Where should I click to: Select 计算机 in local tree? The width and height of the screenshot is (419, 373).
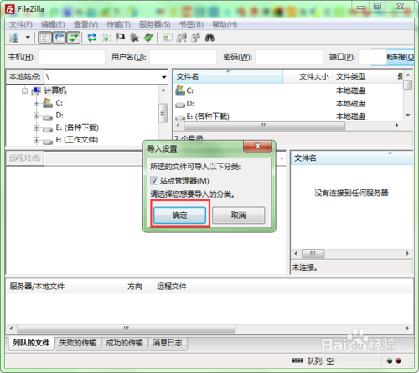pyautogui.click(x=55, y=91)
